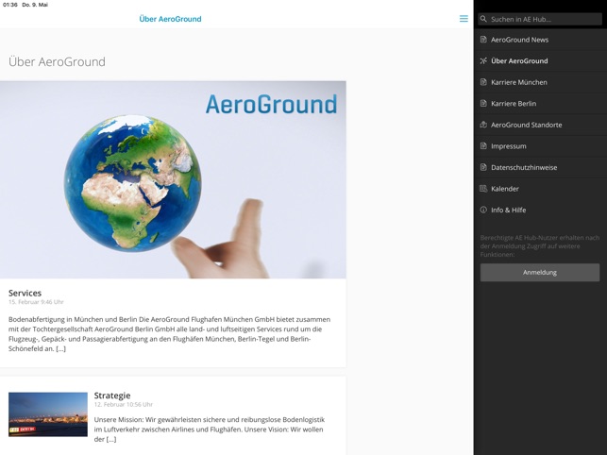Open Karriere München menu entry
This screenshot has height=455, width=607.
pos(540,82)
